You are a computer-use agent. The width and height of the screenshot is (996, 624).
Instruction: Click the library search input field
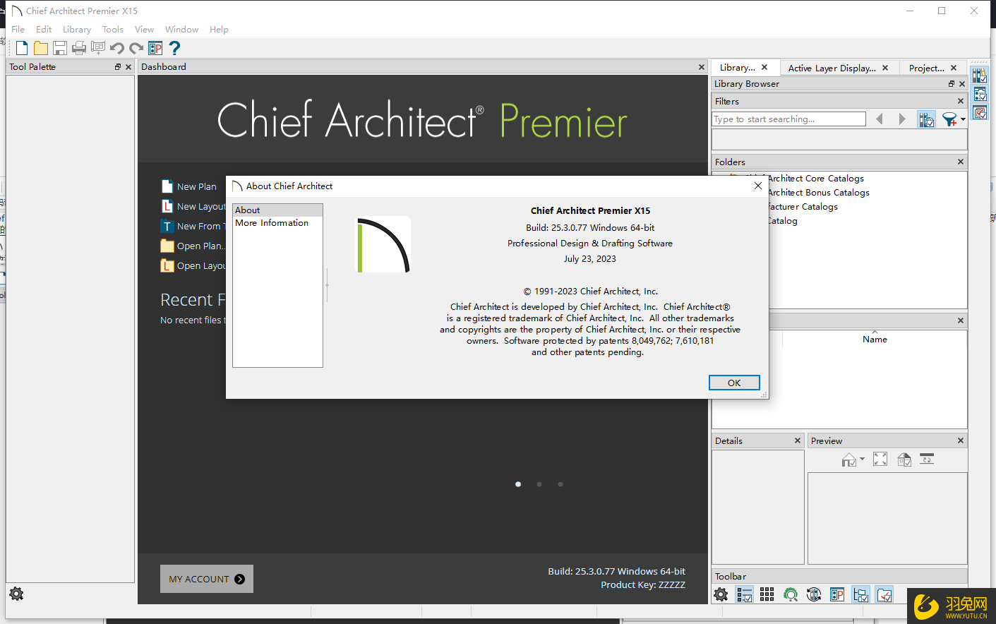pos(788,119)
